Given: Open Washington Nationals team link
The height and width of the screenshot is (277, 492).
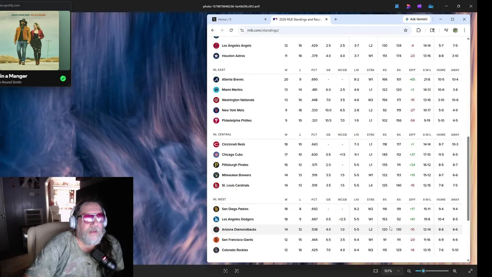Looking at the screenshot, I should pos(238,100).
